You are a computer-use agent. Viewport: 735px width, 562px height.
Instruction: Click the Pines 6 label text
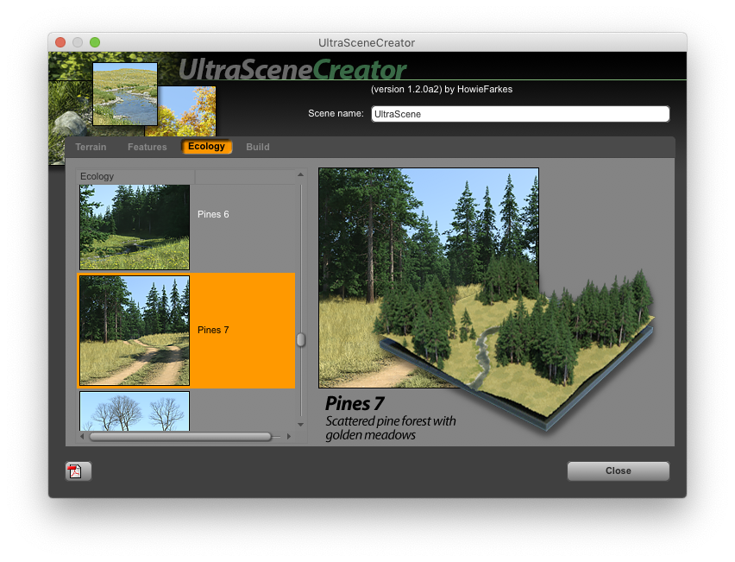pos(213,214)
